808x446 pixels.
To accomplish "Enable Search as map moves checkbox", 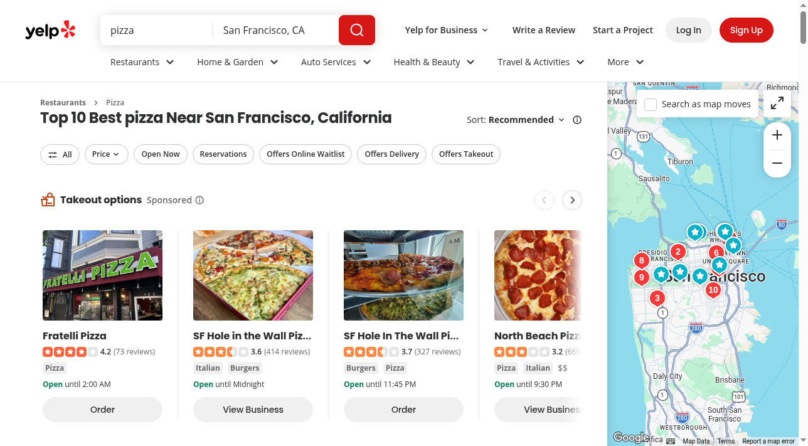I will 651,104.
